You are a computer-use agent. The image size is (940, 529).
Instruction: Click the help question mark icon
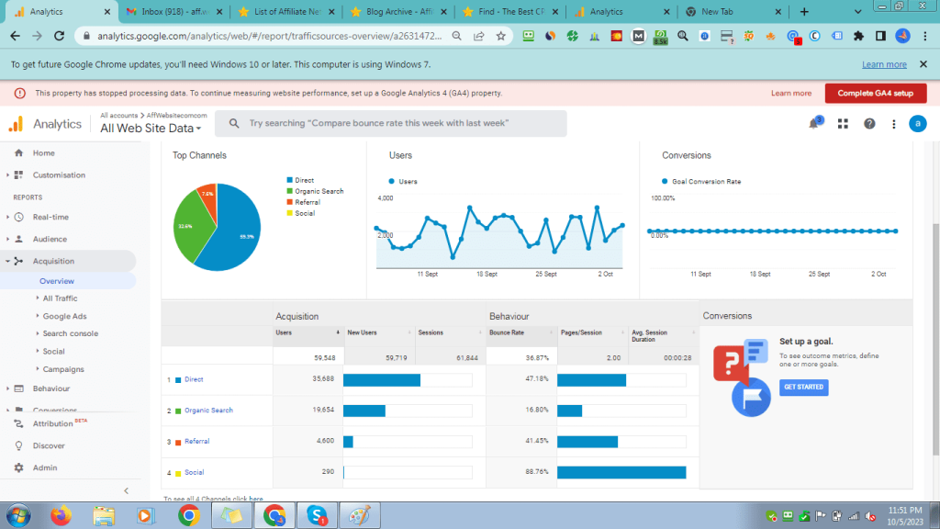pyautogui.click(x=868, y=124)
